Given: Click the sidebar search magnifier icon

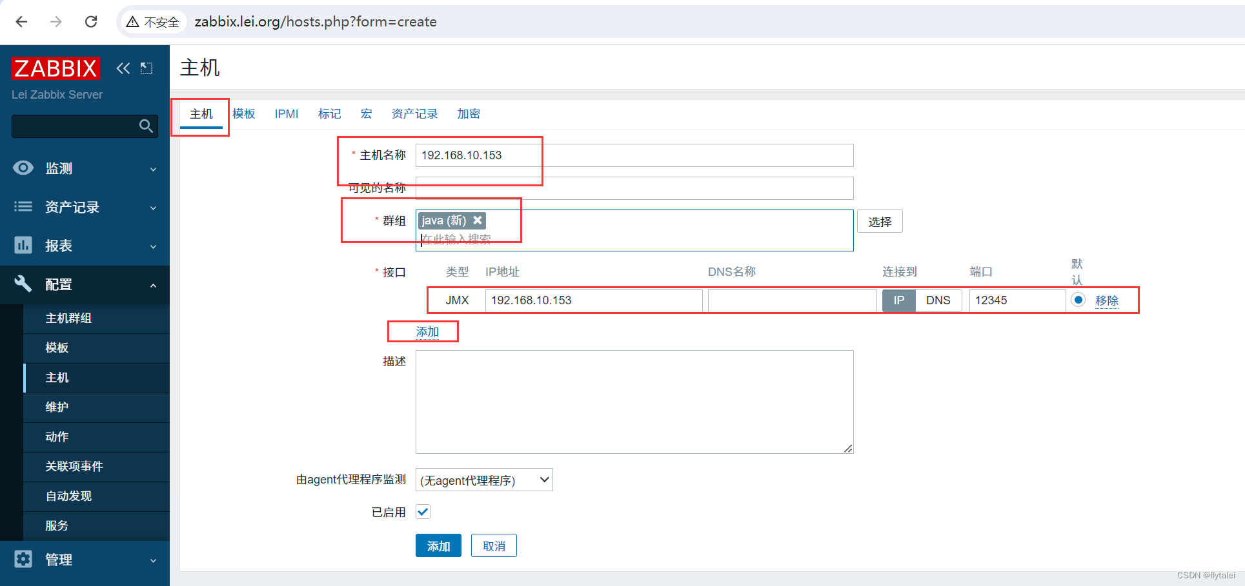Looking at the screenshot, I should pos(147,126).
